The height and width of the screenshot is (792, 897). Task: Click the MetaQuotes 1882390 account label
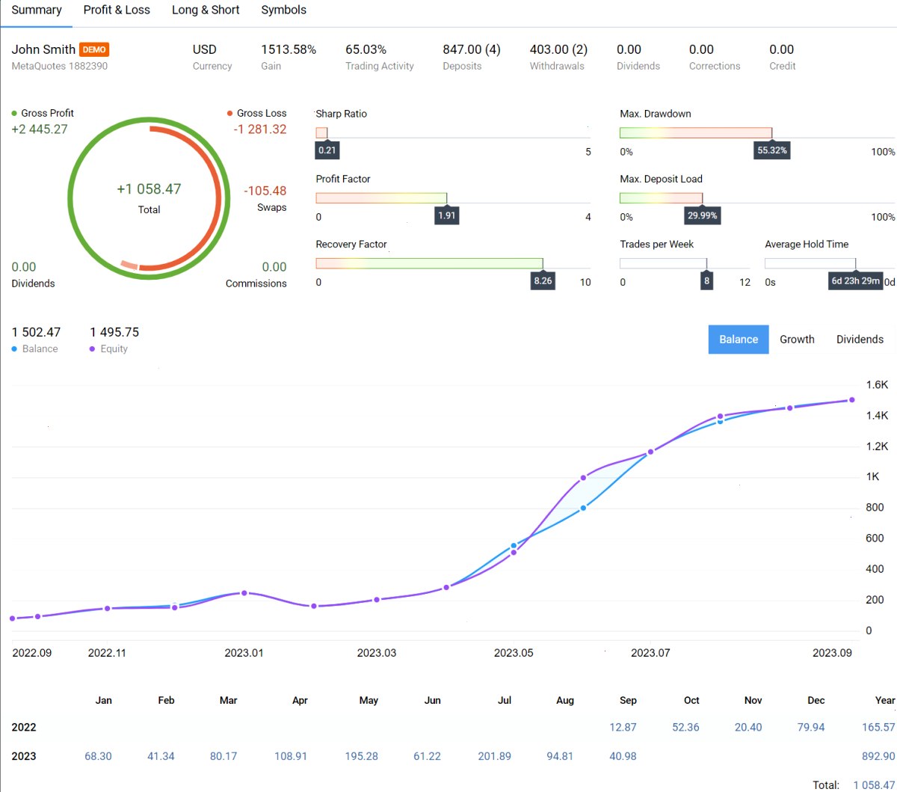pos(60,66)
